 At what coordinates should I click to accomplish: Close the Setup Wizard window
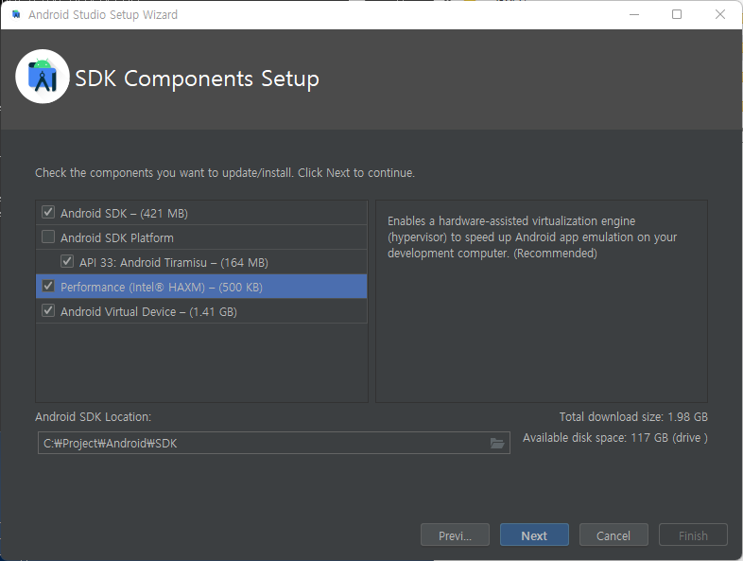(720, 15)
